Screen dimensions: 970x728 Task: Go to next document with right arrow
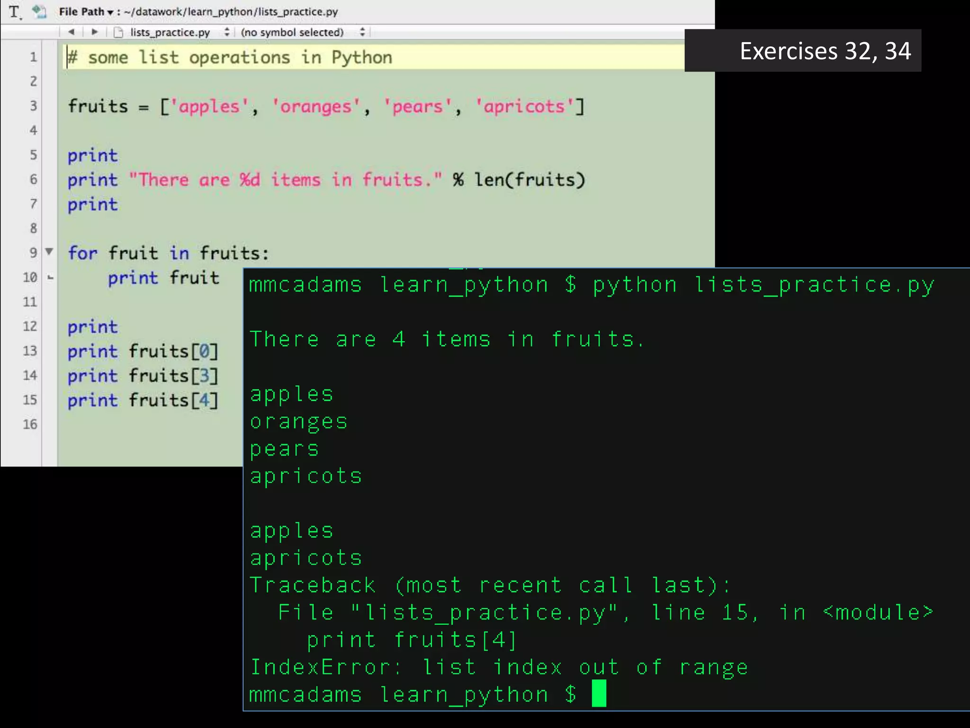pyautogui.click(x=94, y=32)
